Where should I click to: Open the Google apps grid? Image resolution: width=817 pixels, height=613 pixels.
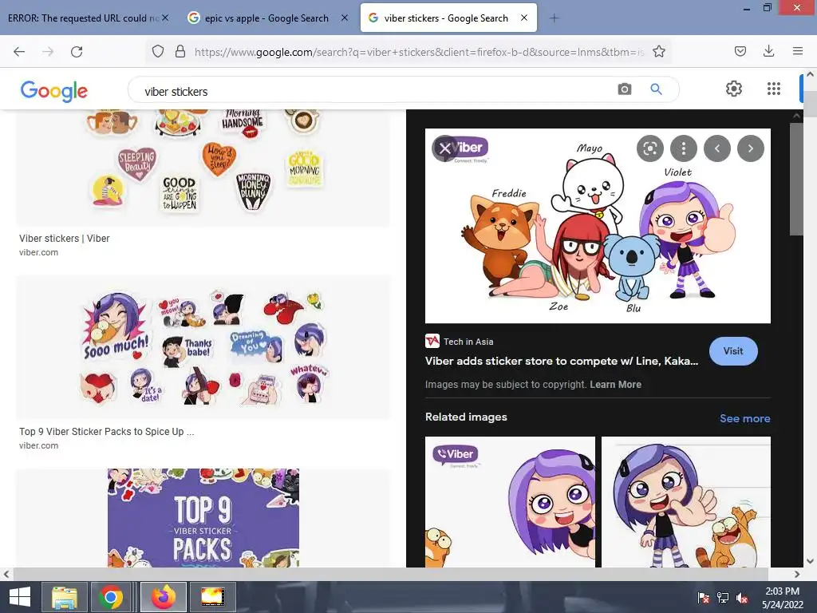(x=774, y=89)
